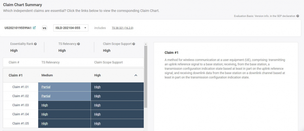Click help icon beside Claim Scope Support
This screenshot has height=131, width=304.
click(x=134, y=44)
